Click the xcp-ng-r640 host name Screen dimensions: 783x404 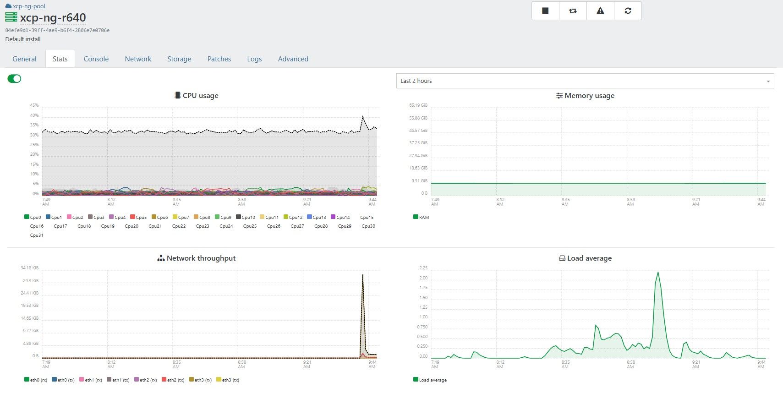[53, 18]
